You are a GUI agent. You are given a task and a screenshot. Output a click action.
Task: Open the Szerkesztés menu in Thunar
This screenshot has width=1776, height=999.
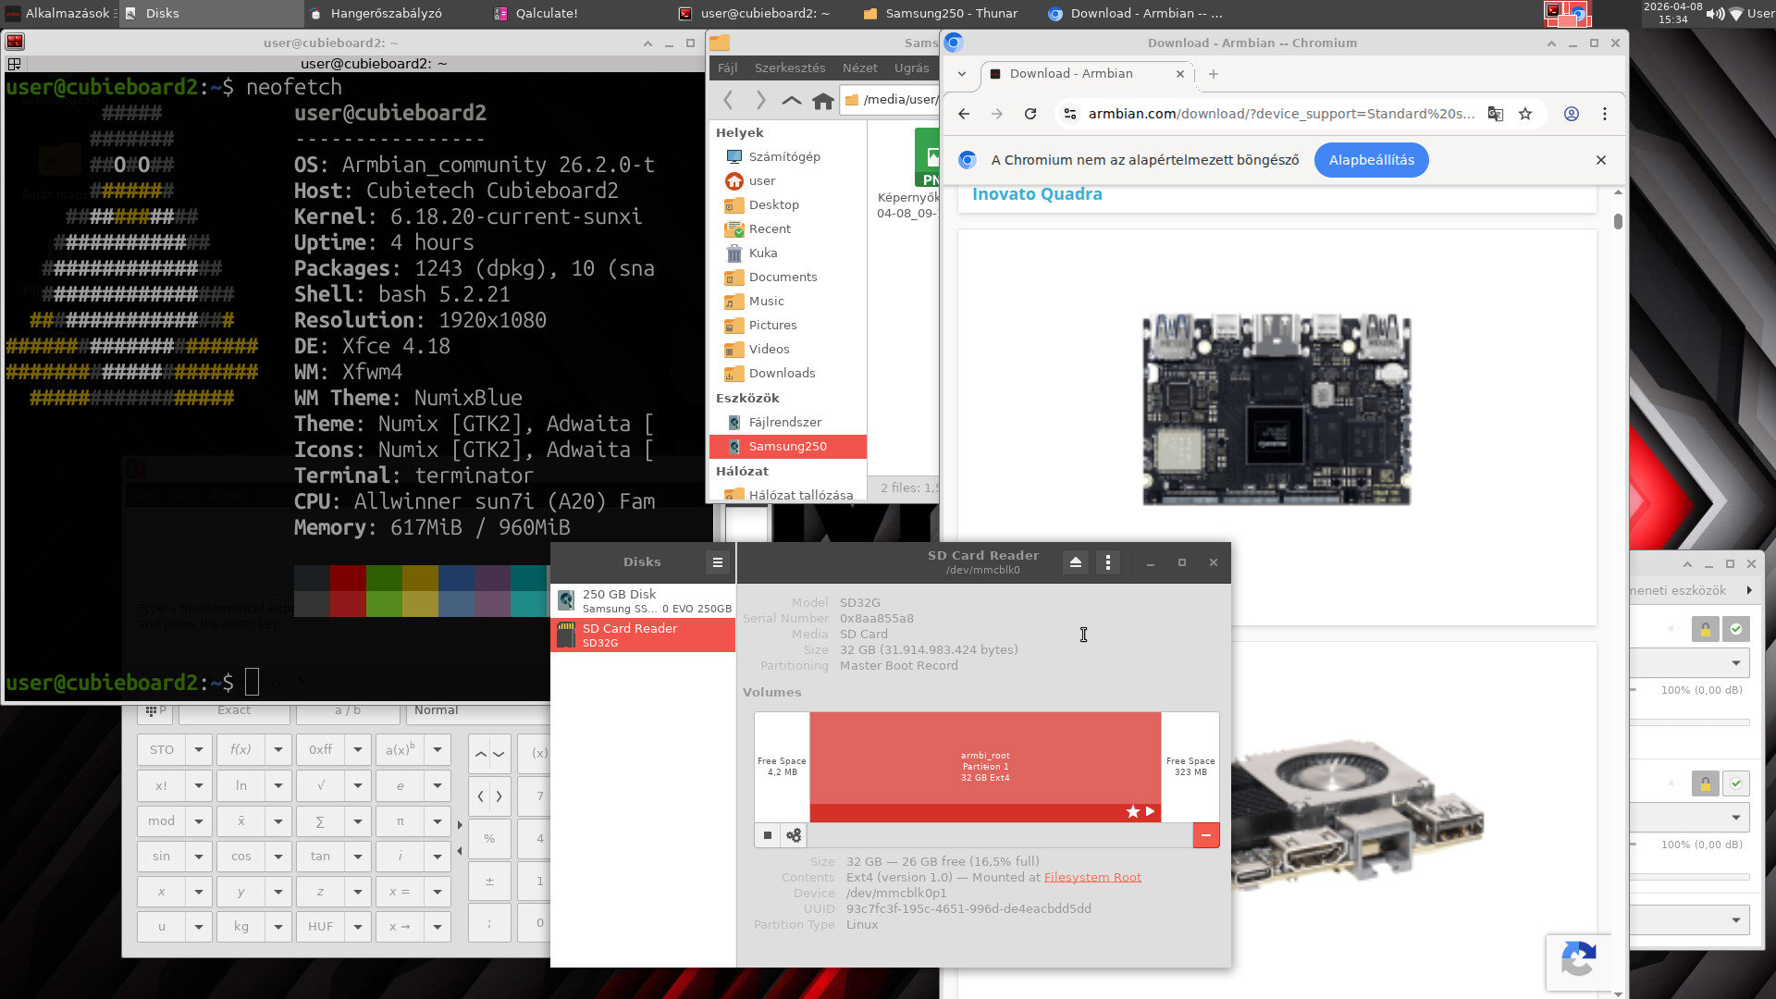pyautogui.click(x=789, y=68)
